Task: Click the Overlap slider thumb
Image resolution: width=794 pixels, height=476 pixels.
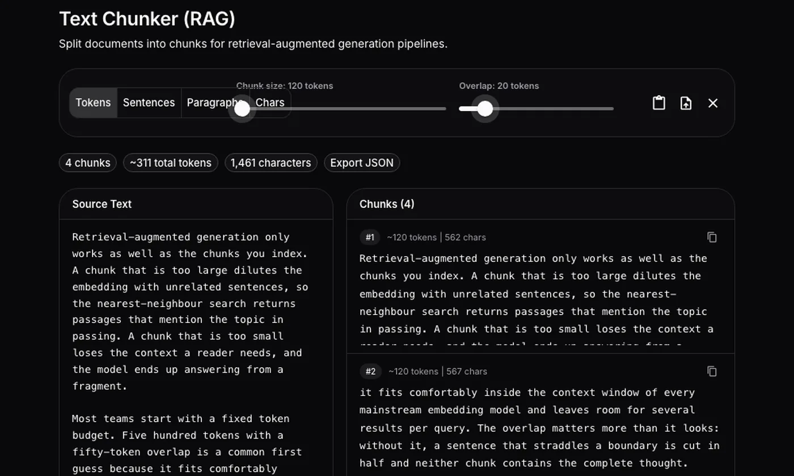Action: pyautogui.click(x=485, y=109)
